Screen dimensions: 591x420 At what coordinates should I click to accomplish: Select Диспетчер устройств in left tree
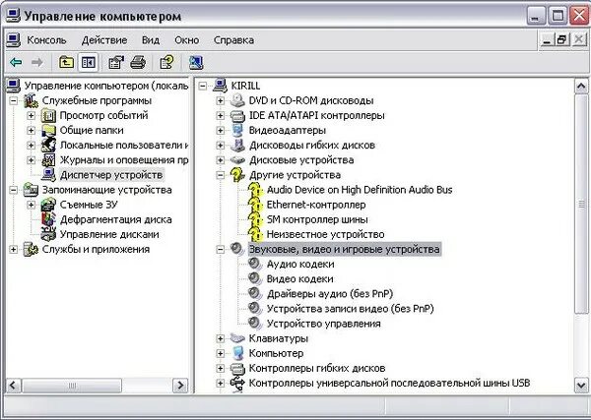coord(111,175)
